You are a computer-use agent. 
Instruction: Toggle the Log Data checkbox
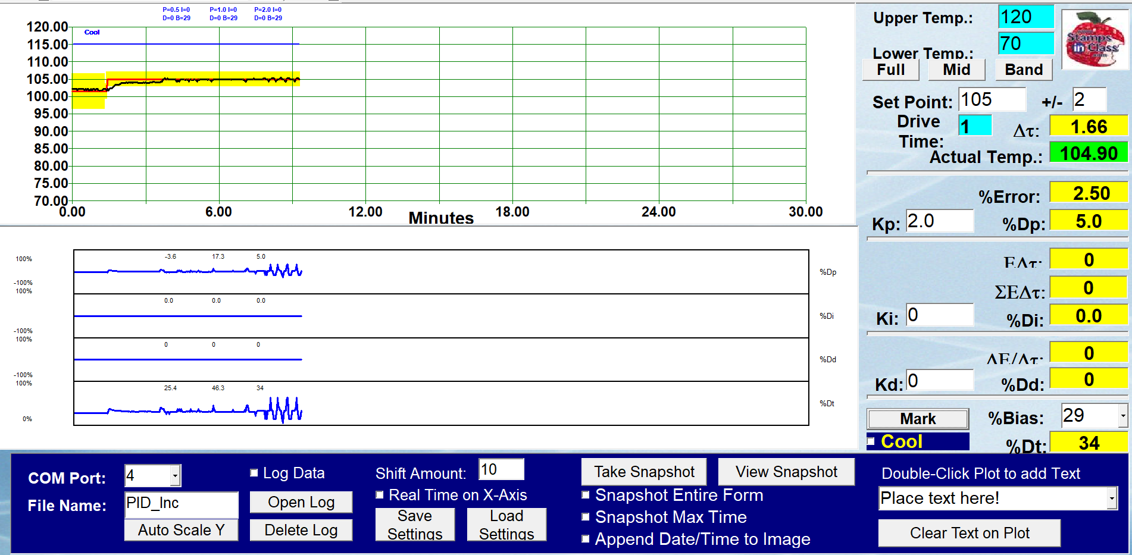[254, 473]
